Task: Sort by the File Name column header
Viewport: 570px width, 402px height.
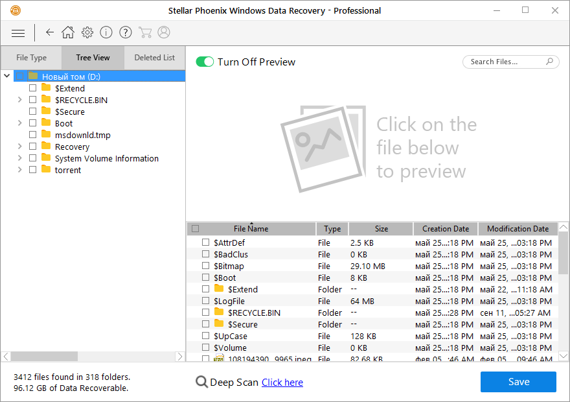Action: coord(251,229)
